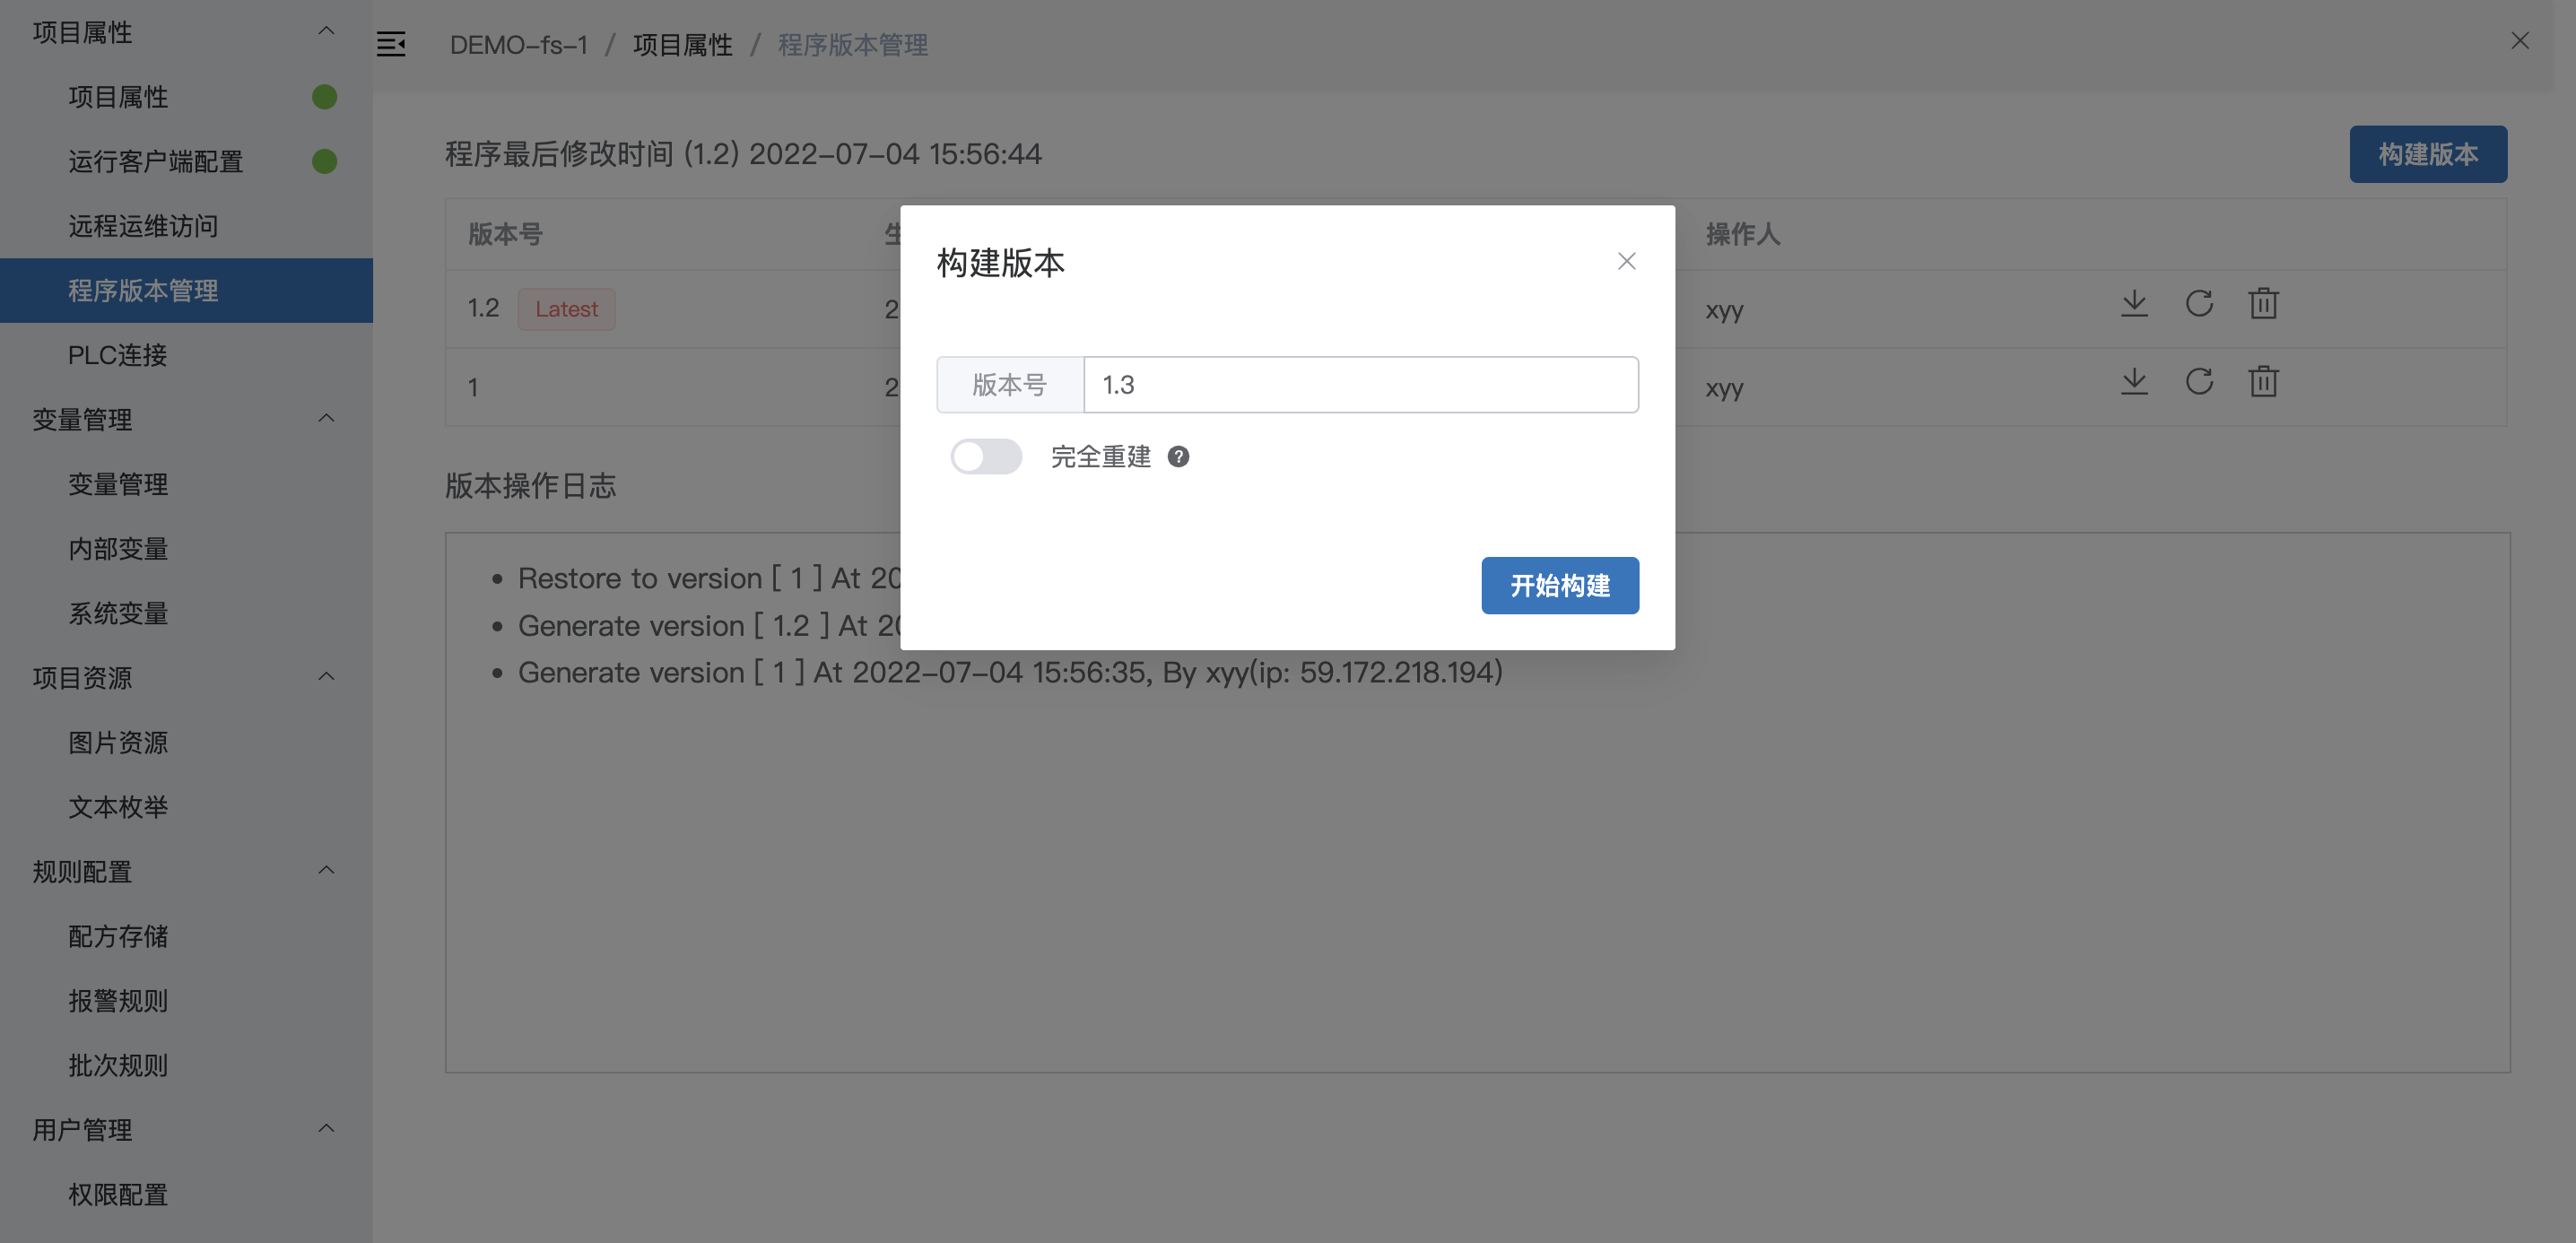Image resolution: width=2576 pixels, height=1243 pixels.
Task: Click the sidebar collapse hamburger icon
Action: 391,45
